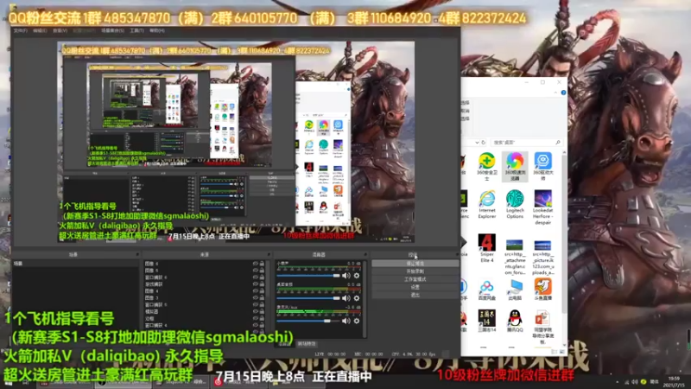This screenshot has height=389, width=691.
Task: Open the Logitech Options shortcut
Action: [515, 205]
